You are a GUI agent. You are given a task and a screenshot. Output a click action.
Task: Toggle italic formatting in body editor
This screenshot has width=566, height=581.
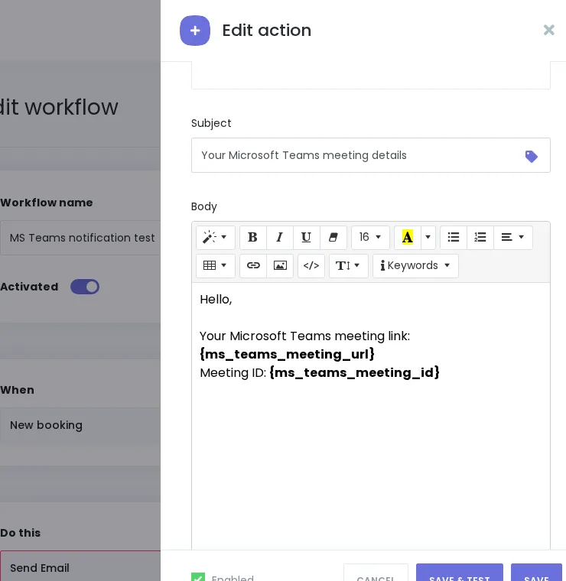point(280,237)
